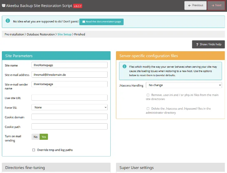Click the v.9.2.7 version badge
Viewport: 227px width, 173px height.
pos(77,6)
